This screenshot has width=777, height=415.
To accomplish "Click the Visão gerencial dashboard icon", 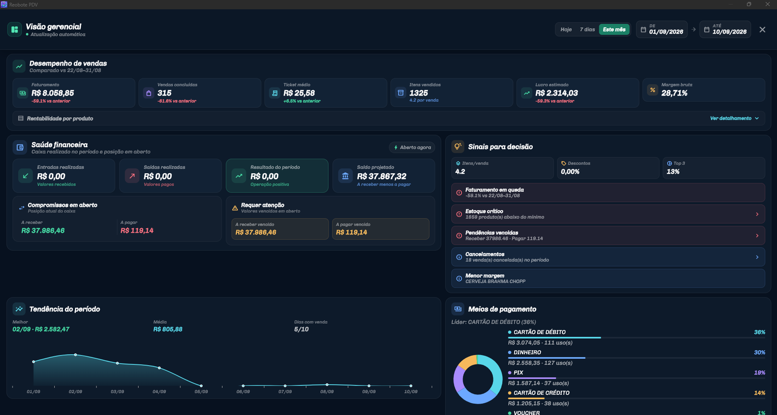I will pyautogui.click(x=15, y=30).
